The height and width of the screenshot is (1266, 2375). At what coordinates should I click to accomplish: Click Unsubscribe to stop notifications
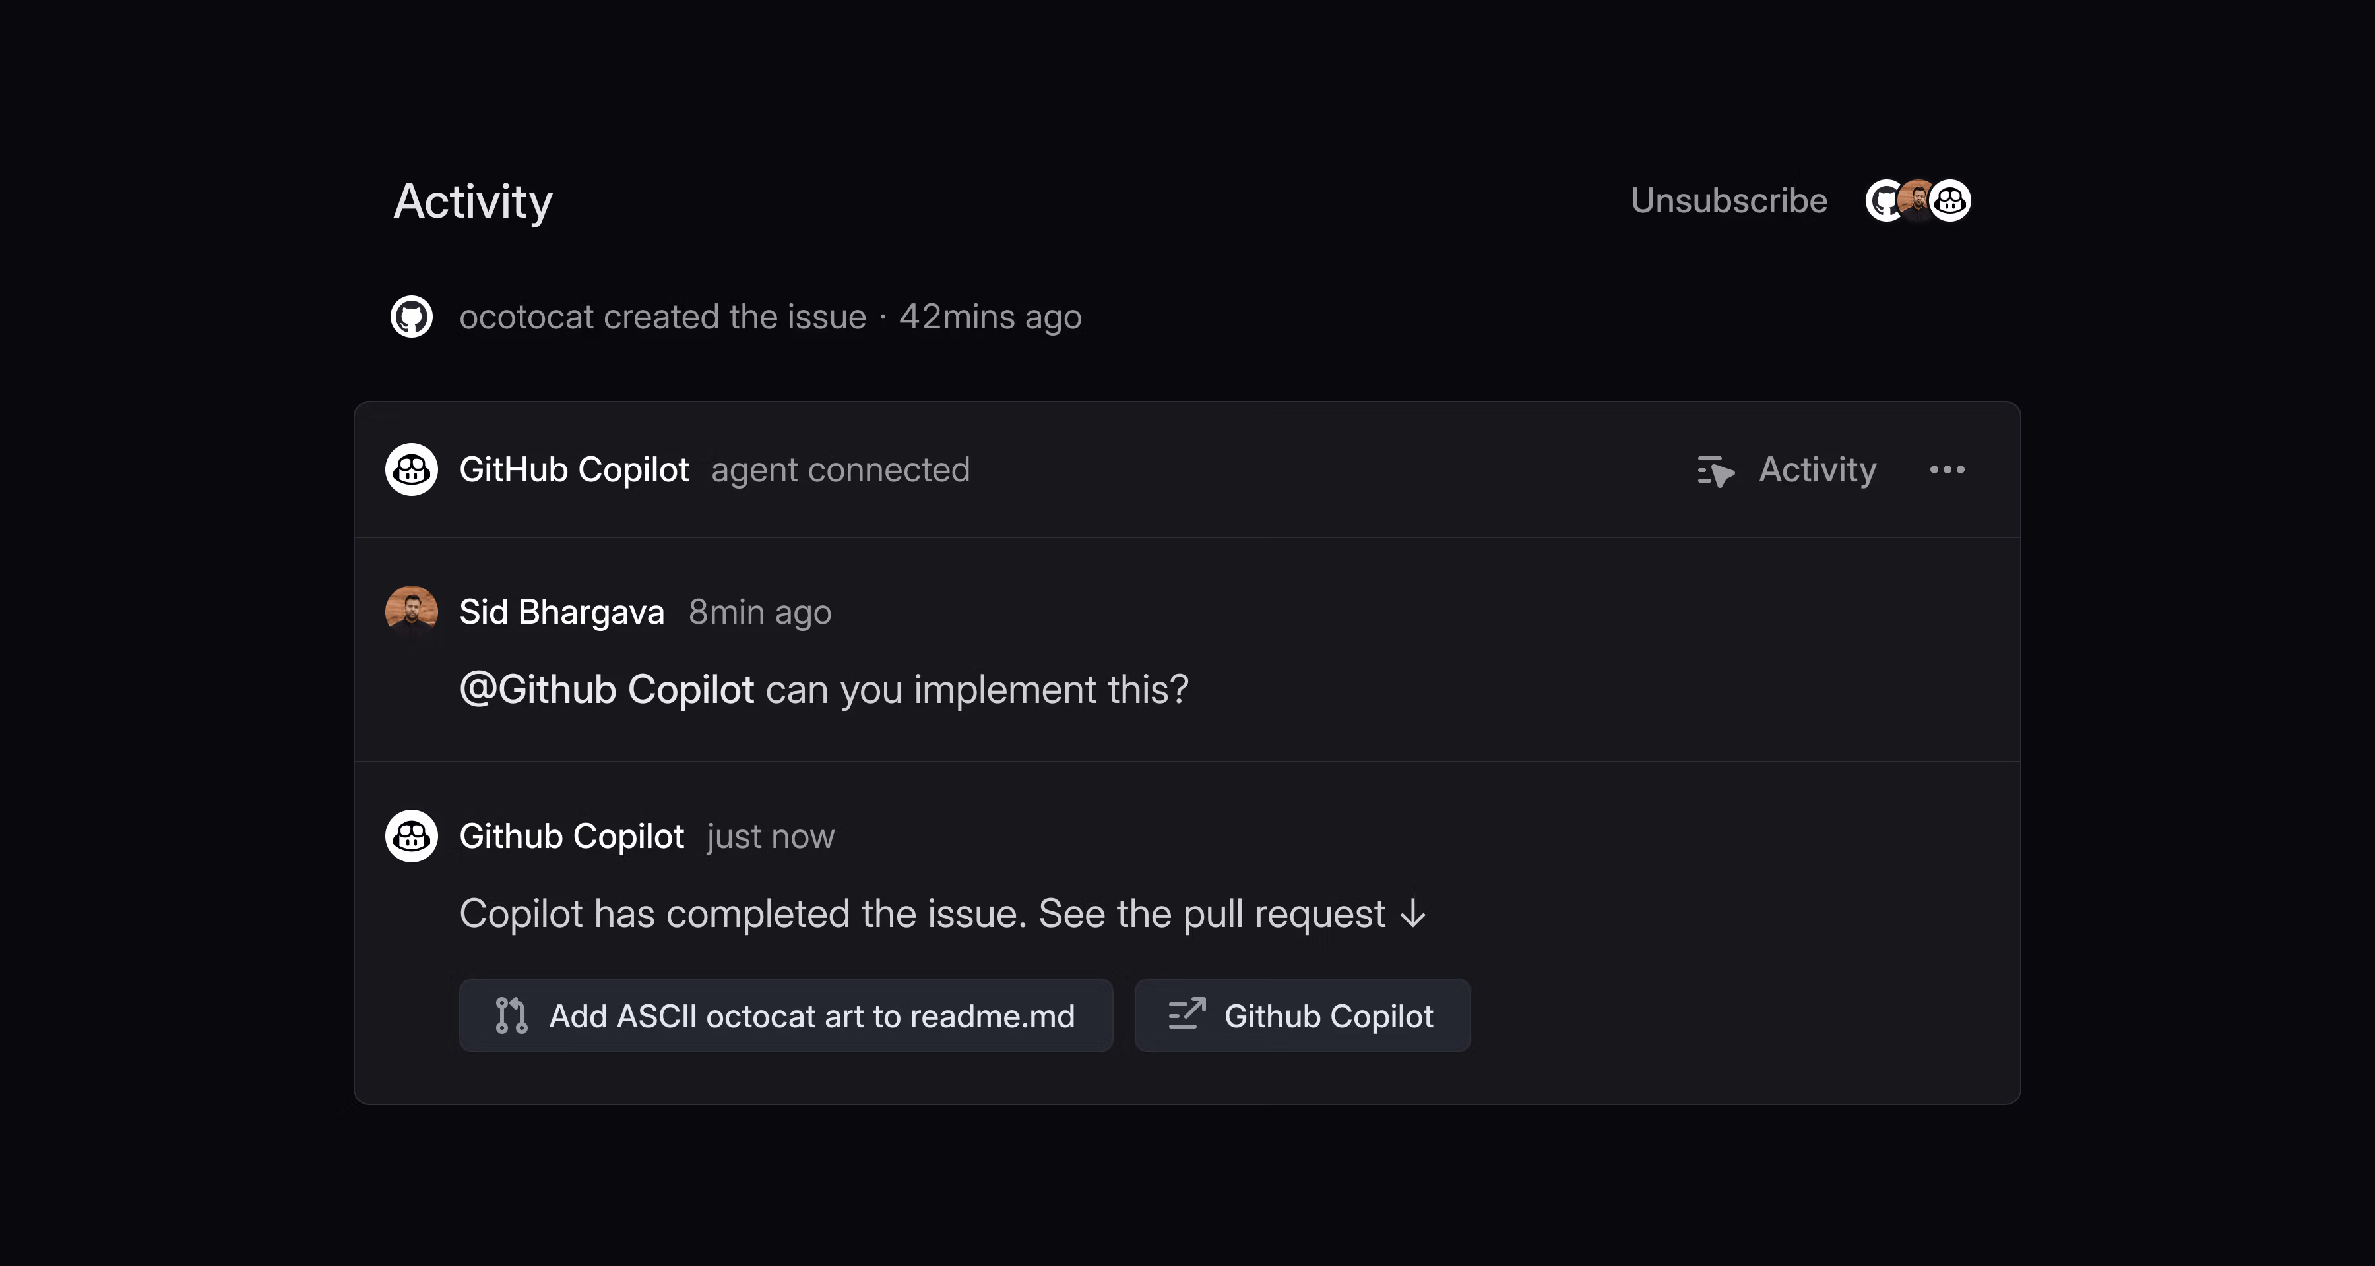tap(1728, 200)
